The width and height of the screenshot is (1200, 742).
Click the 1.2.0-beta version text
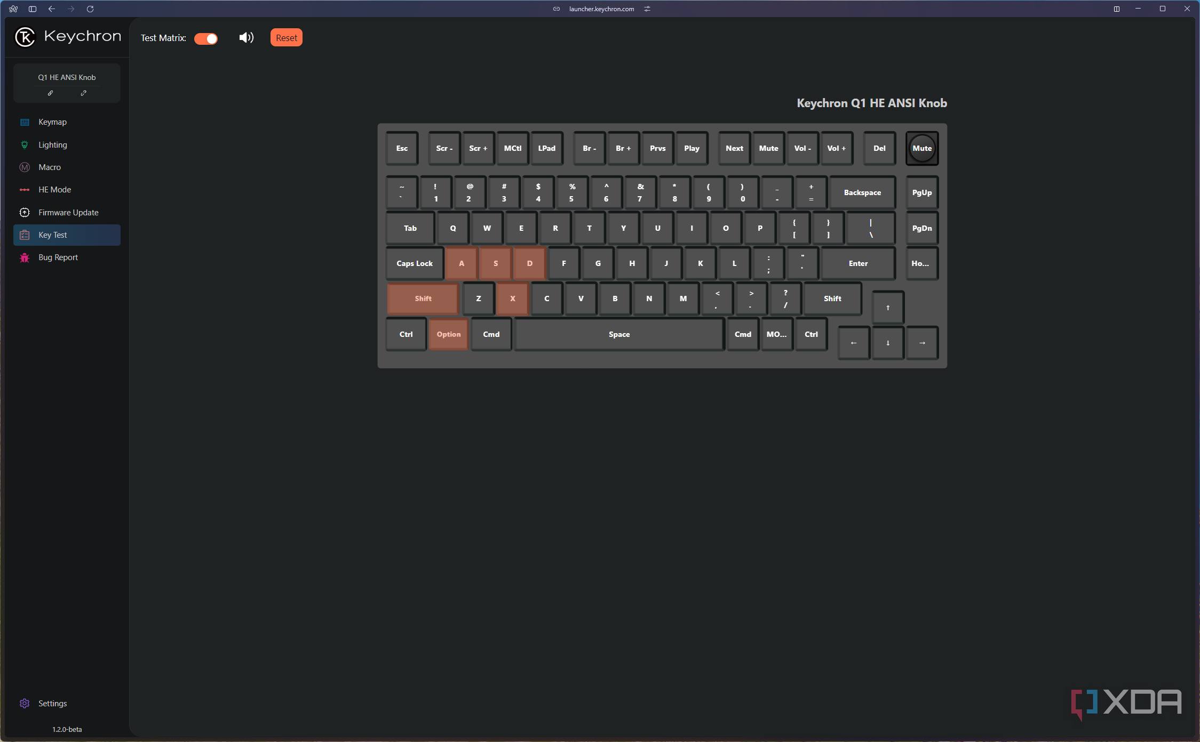click(x=67, y=729)
